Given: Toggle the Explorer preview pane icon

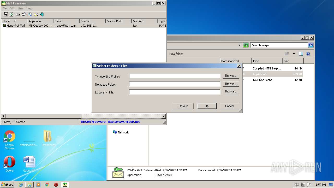Looking at the screenshot, I should click(301, 54).
